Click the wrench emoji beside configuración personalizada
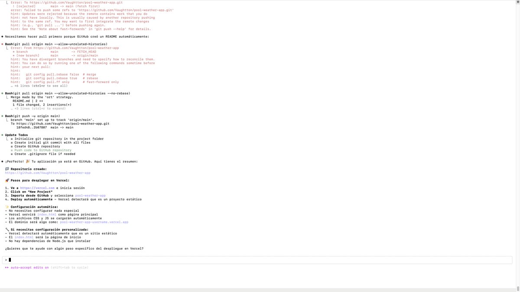Viewport: 520px width, 292px height. (7, 229)
